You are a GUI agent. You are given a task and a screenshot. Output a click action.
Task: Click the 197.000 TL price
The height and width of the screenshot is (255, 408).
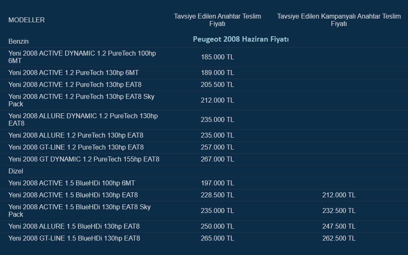pyautogui.click(x=217, y=183)
